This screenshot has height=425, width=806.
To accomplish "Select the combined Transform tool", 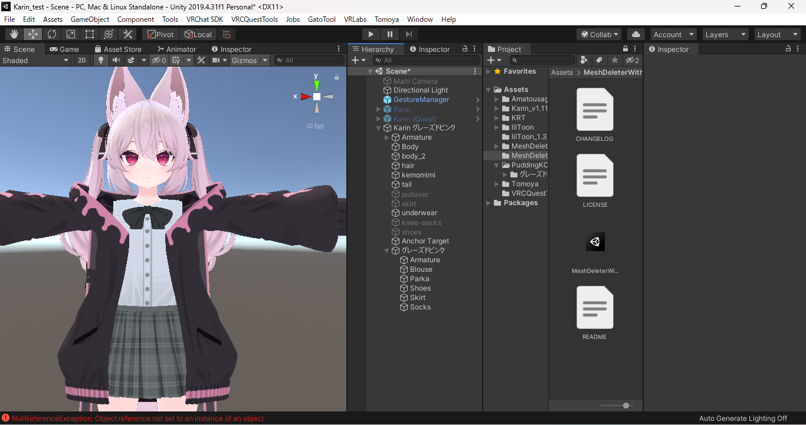I will [109, 34].
